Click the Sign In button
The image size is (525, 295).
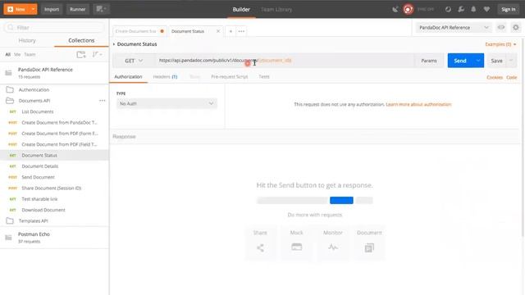click(509, 9)
